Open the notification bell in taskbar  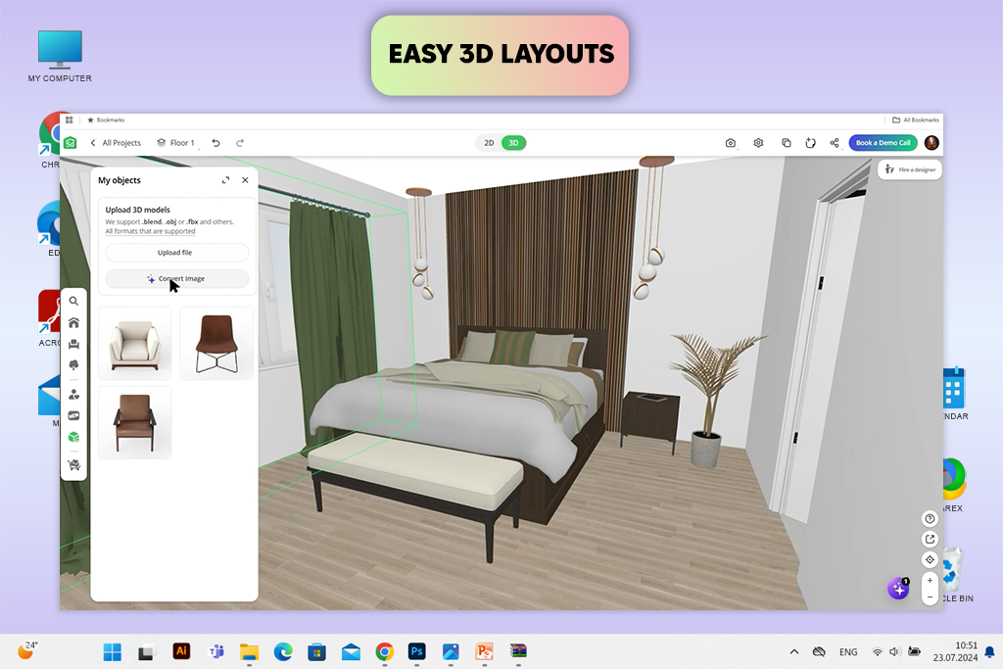point(989,651)
